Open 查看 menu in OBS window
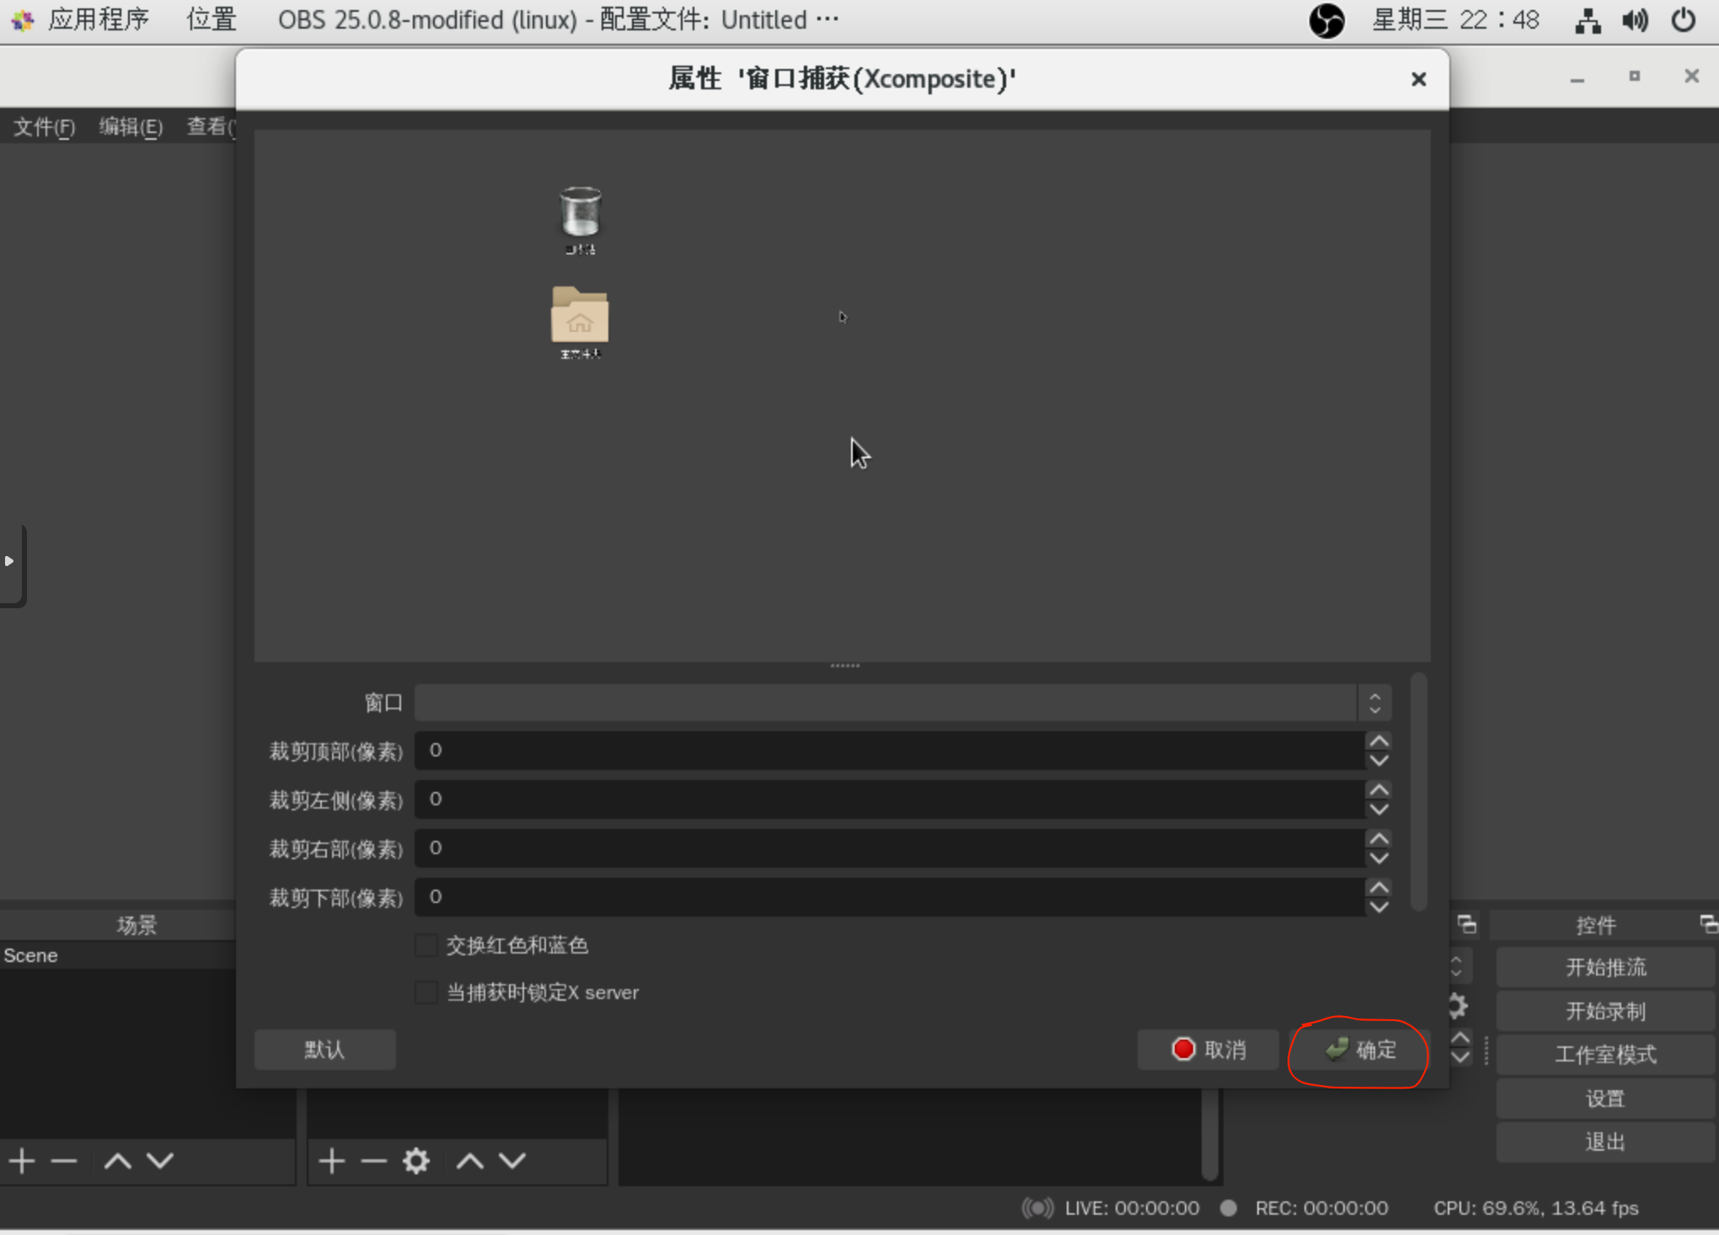1719x1235 pixels. (x=211, y=127)
